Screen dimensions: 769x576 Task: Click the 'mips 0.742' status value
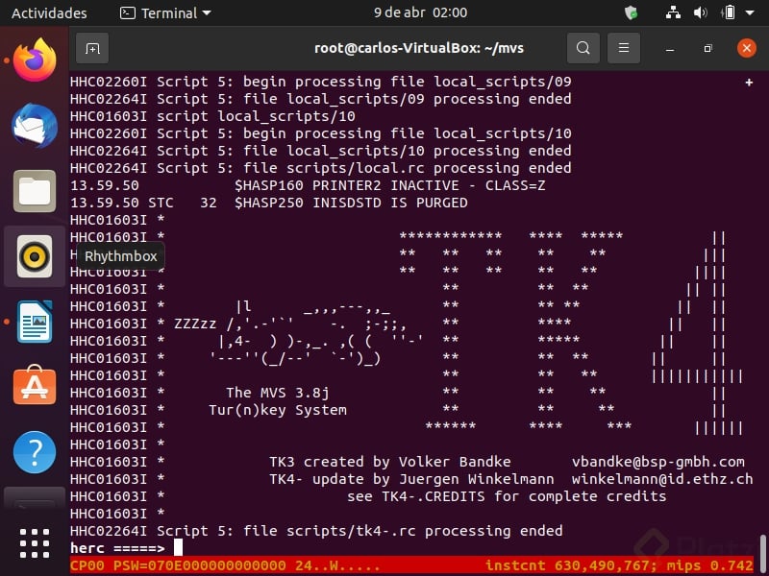[709, 565]
